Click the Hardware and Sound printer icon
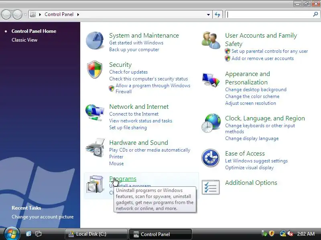 click(95, 148)
